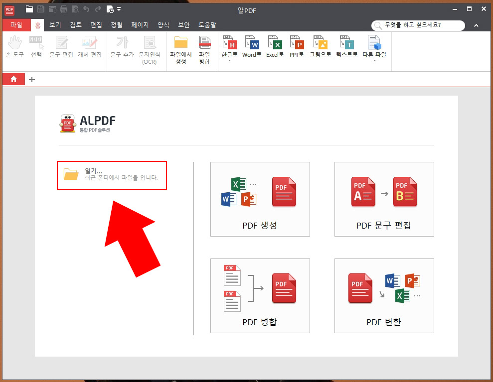Viewport: 493px width, 382px height.
Task: Convert PDF to image using 그림으로
Action: pos(320,47)
